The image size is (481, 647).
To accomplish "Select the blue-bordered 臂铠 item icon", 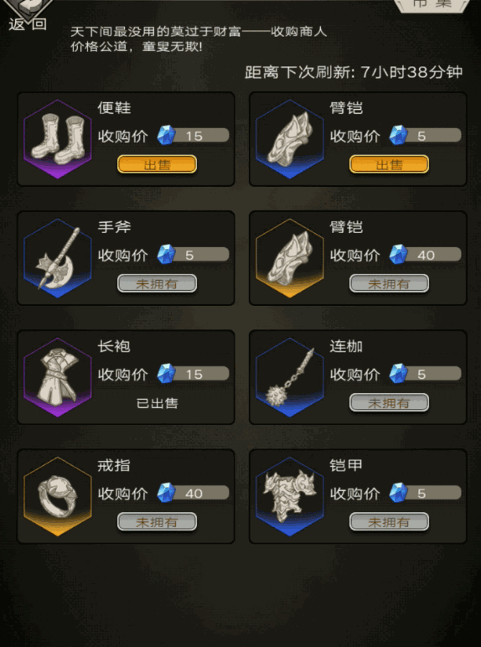I will [x=290, y=139].
